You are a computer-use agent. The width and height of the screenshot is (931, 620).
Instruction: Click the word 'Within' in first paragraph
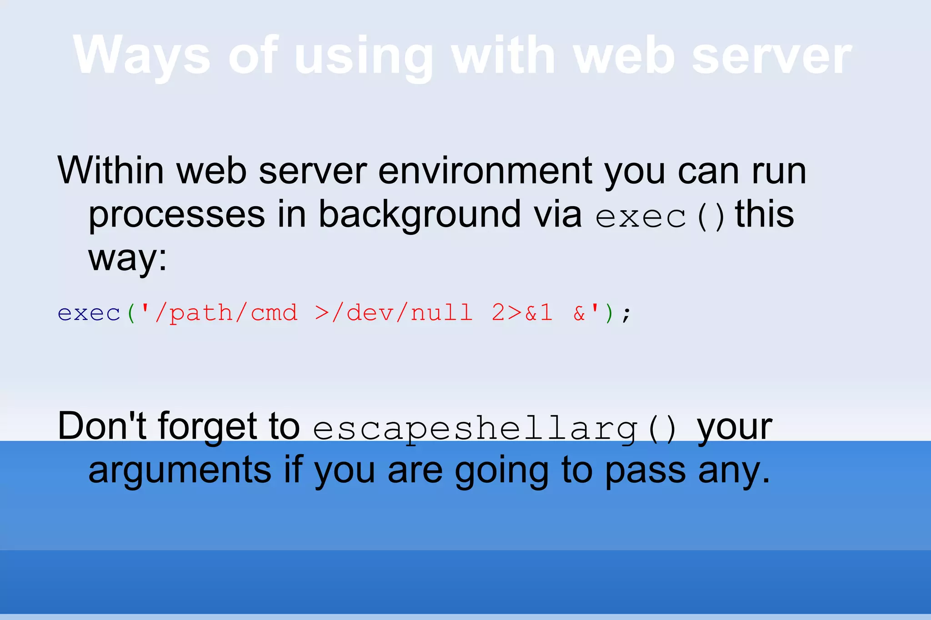click(110, 171)
